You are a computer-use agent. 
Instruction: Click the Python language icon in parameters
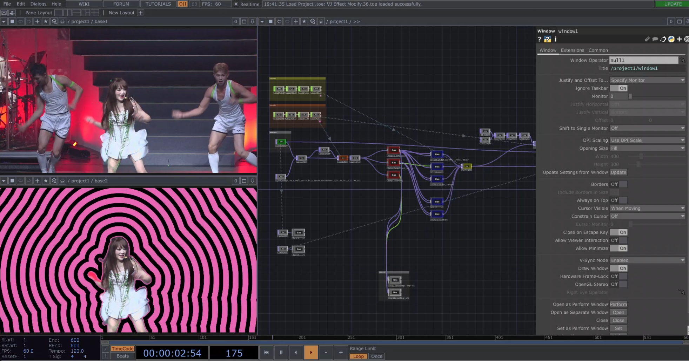coord(671,39)
